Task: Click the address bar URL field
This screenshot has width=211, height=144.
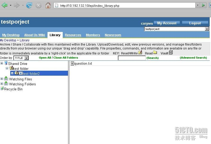Action: (124, 5)
